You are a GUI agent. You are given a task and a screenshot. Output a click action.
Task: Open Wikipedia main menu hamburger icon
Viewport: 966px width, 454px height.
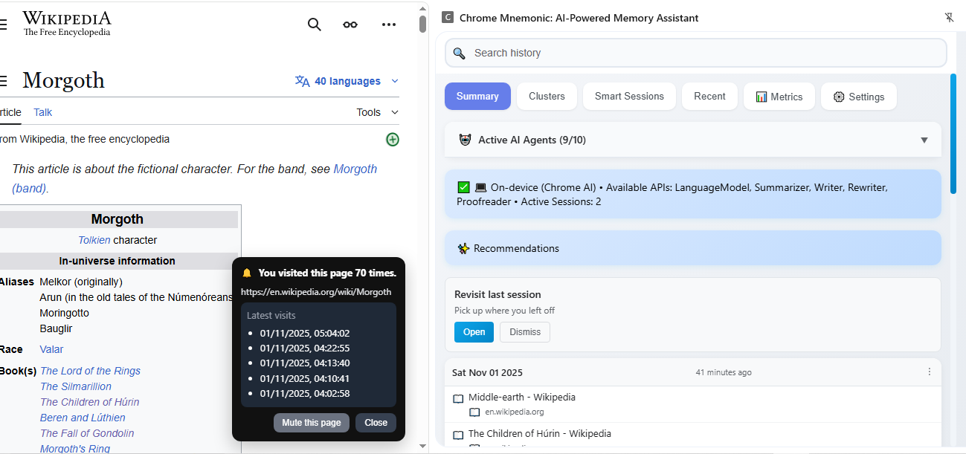(x=3, y=25)
